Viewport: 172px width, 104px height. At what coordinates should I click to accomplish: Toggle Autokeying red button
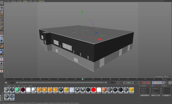tap(146, 83)
